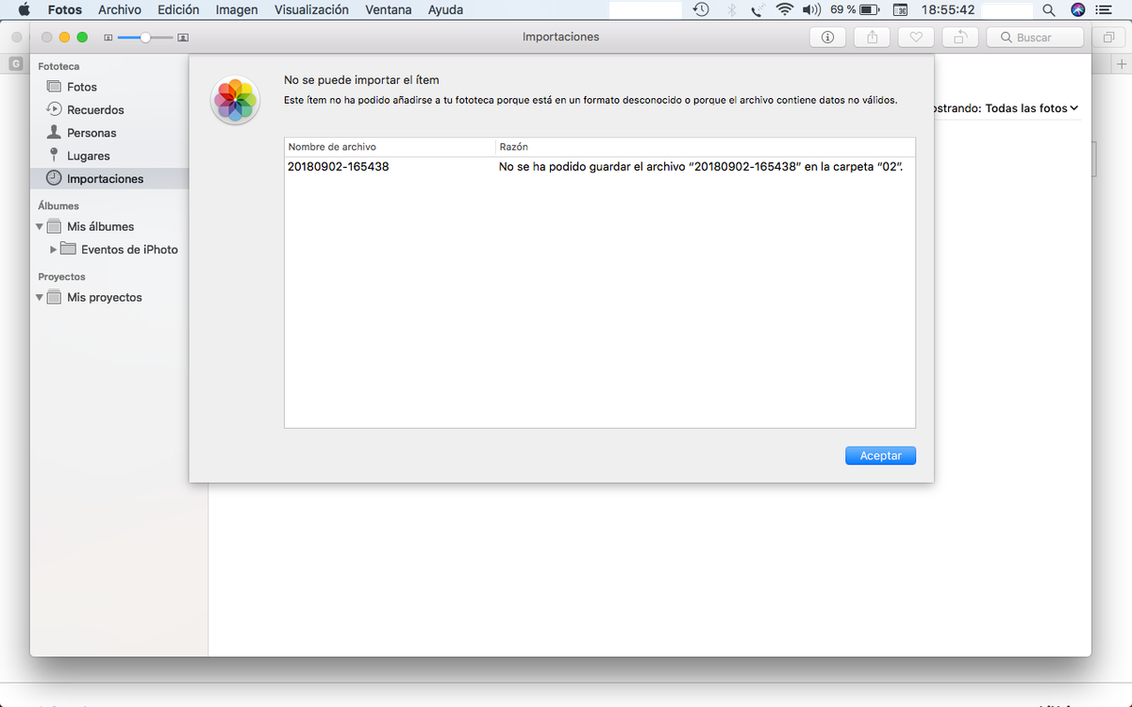
Task: Click the info button in the toolbar
Action: tap(827, 37)
